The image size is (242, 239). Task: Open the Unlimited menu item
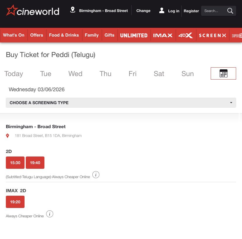point(134,35)
